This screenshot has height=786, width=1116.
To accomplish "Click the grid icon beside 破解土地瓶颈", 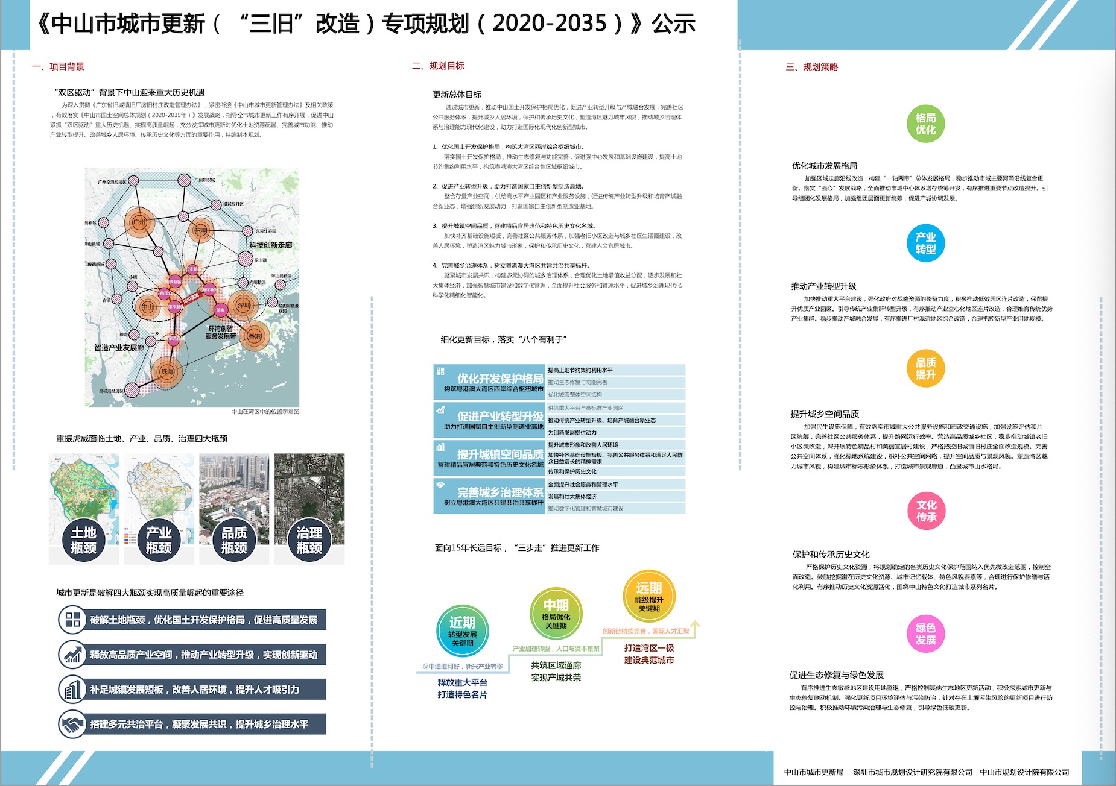I will 73,620.
